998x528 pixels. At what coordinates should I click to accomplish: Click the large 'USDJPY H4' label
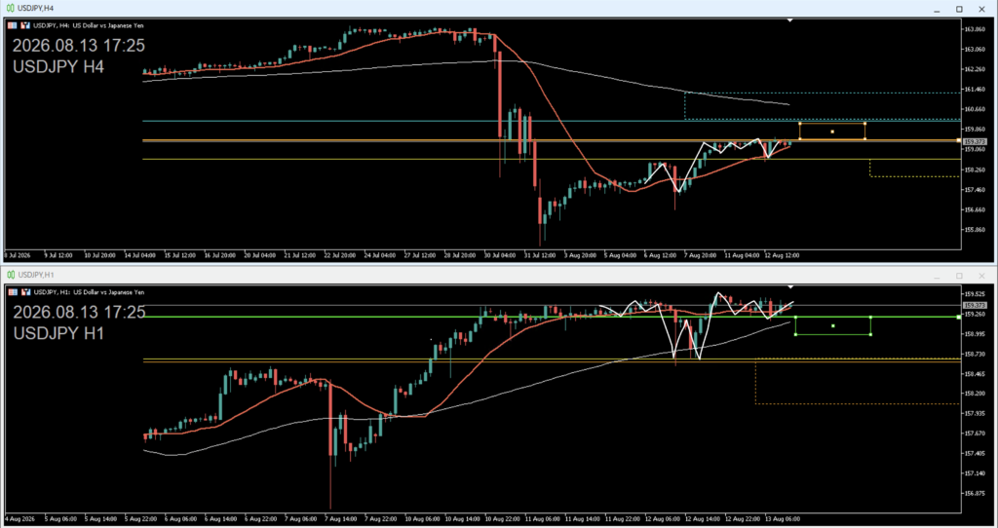(58, 67)
